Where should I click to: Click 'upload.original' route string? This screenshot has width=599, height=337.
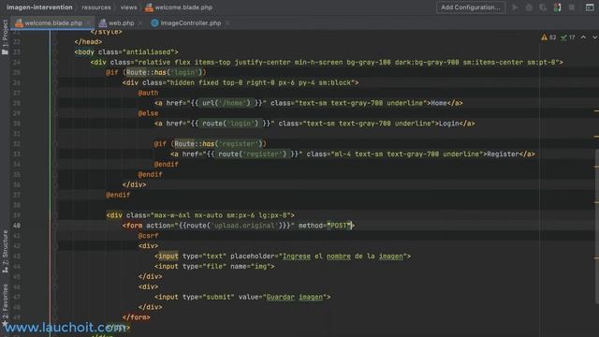[244, 226]
